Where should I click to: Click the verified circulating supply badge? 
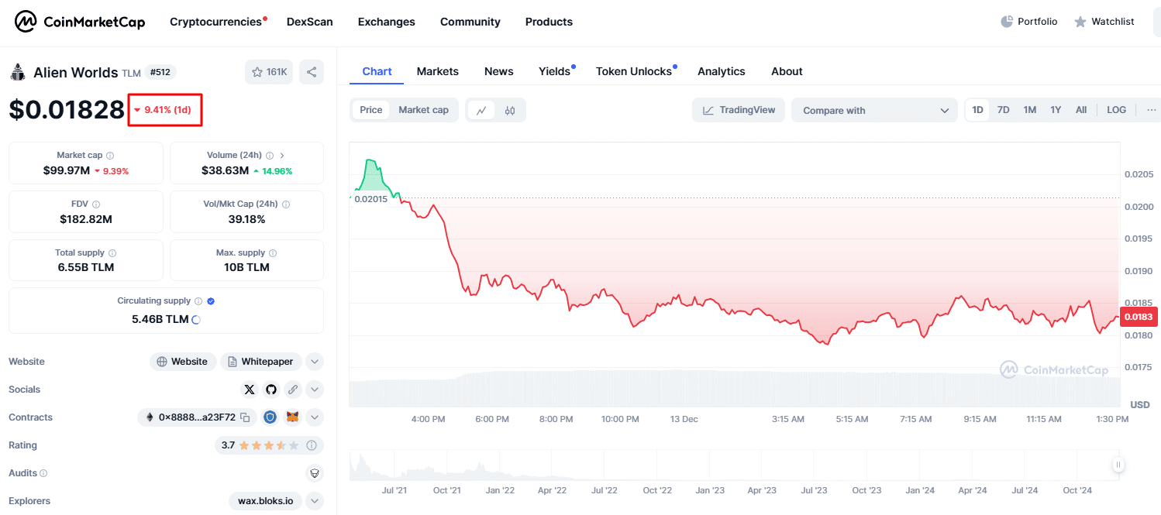pyautogui.click(x=211, y=301)
